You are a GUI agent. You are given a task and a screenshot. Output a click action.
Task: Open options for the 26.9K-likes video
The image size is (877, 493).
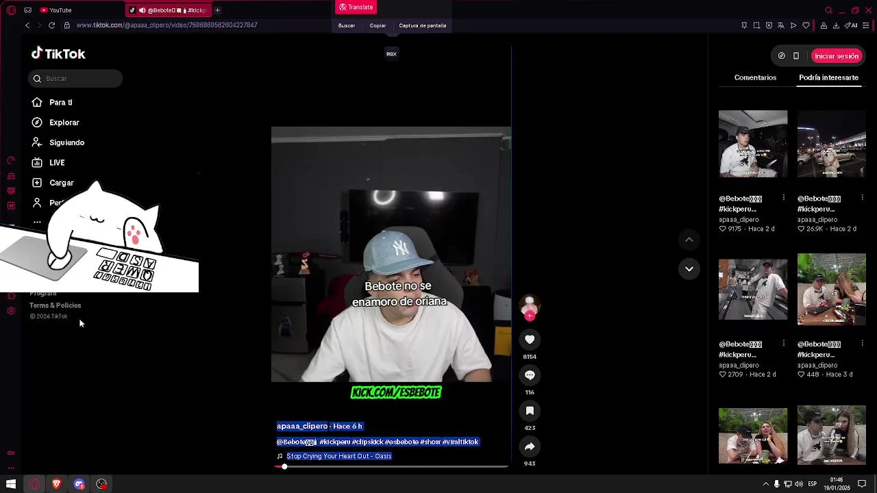click(863, 198)
